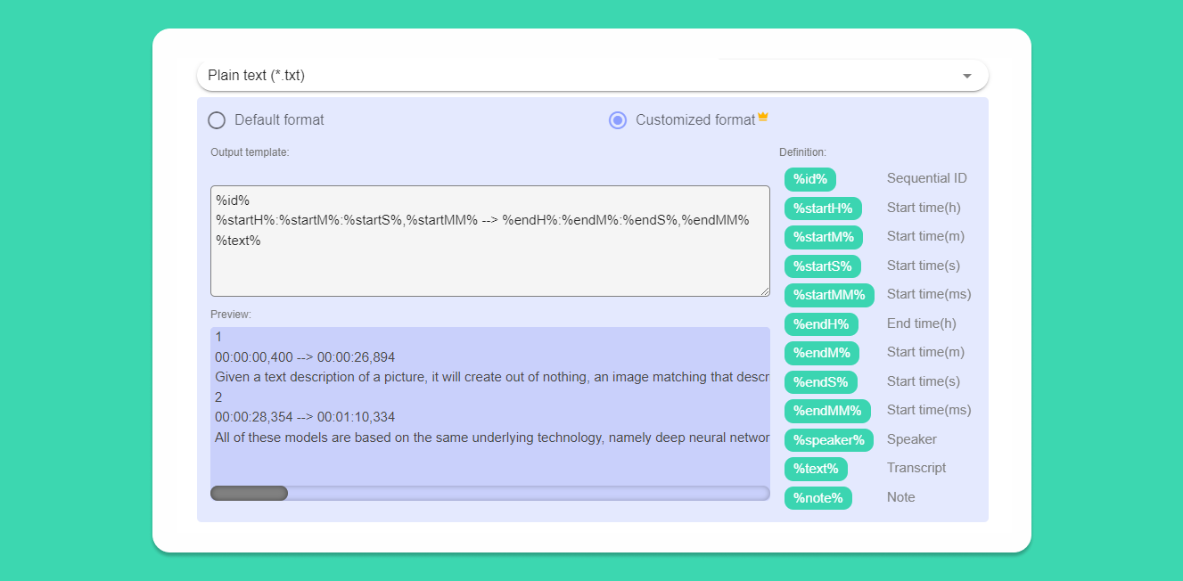Select the Customized format radio button
The image size is (1183, 581).
coord(618,120)
